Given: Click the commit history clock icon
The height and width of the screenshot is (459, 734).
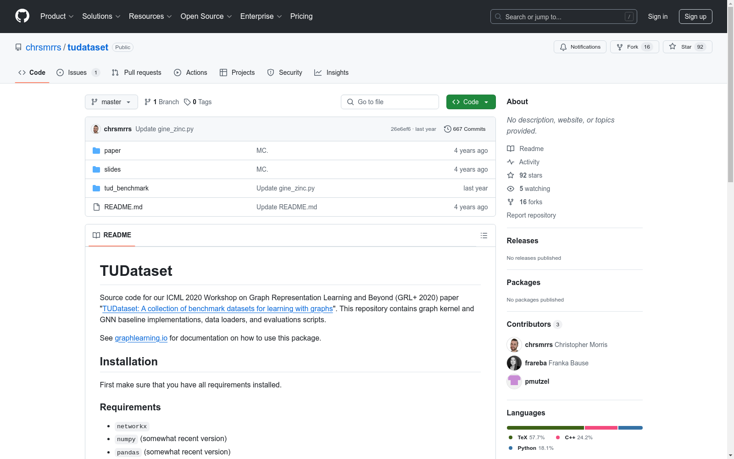Looking at the screenshot, I should pos(448,129).
